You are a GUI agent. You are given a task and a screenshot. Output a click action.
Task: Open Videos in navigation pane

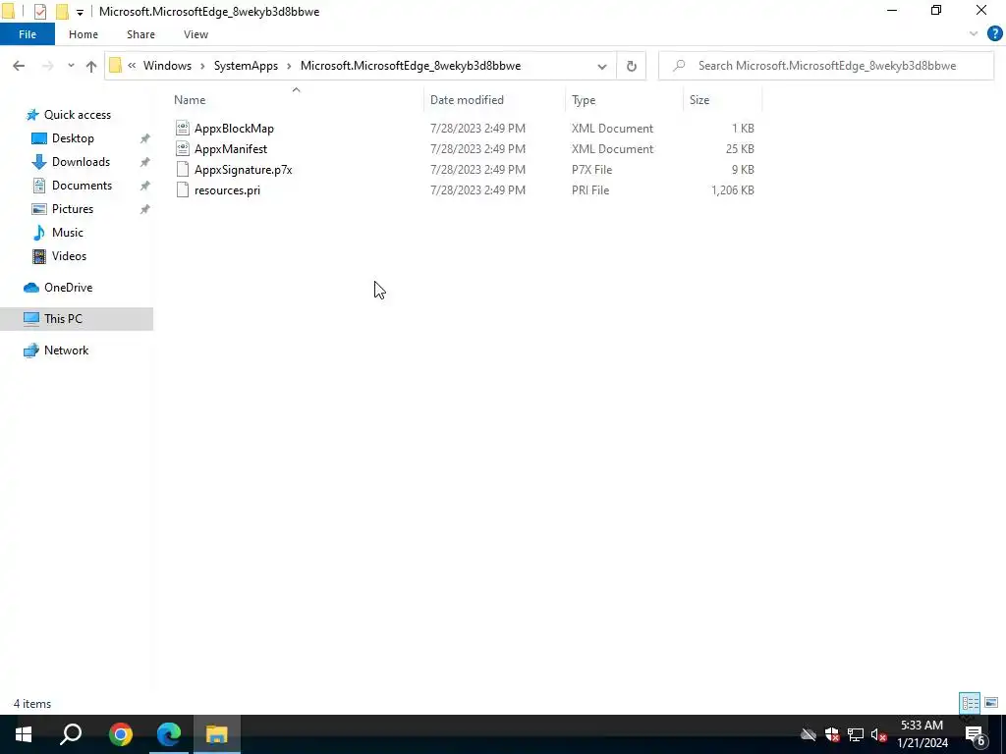69,256
